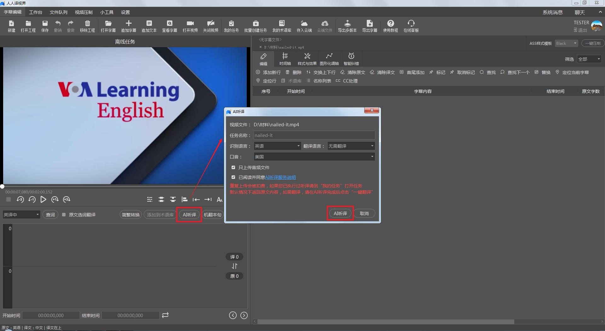
Task: Open the 翻译语言 dropdown
Action: point(351,146)
